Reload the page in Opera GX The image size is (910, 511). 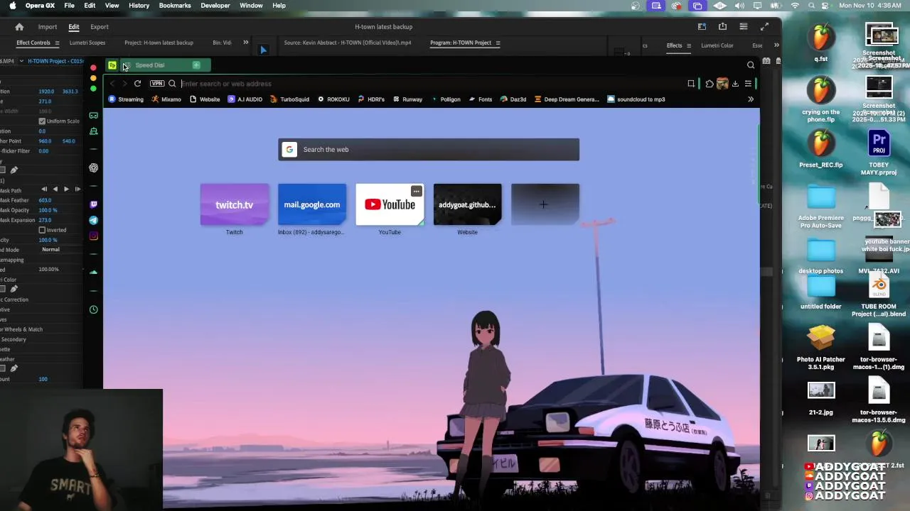tap(137, 84)
